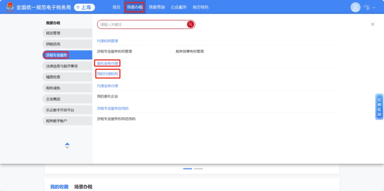
Task: Click the red search magnifier icon
Action: 191,24
